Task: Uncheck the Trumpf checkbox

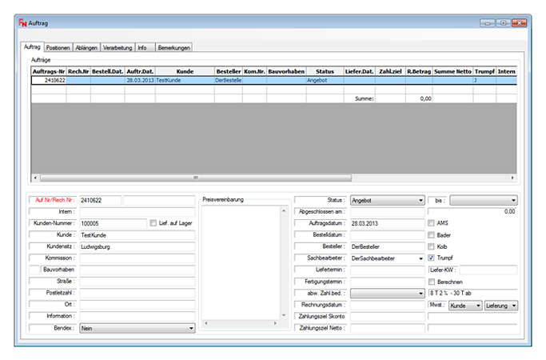Action: [x=431, y=258]
